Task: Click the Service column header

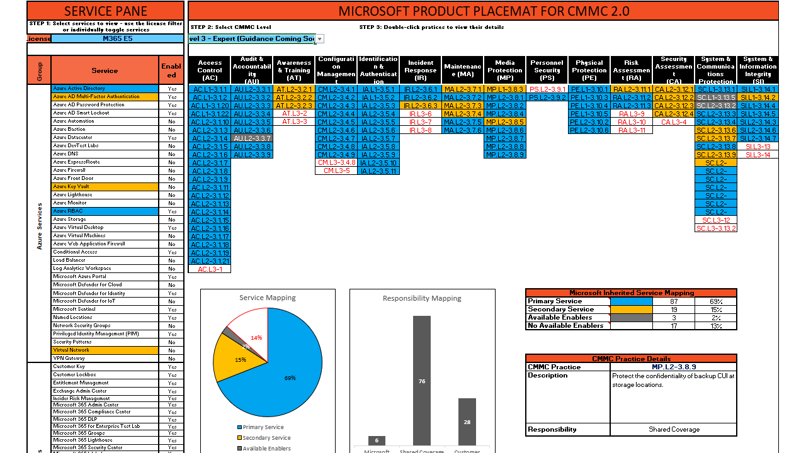Action: [105, 70]
